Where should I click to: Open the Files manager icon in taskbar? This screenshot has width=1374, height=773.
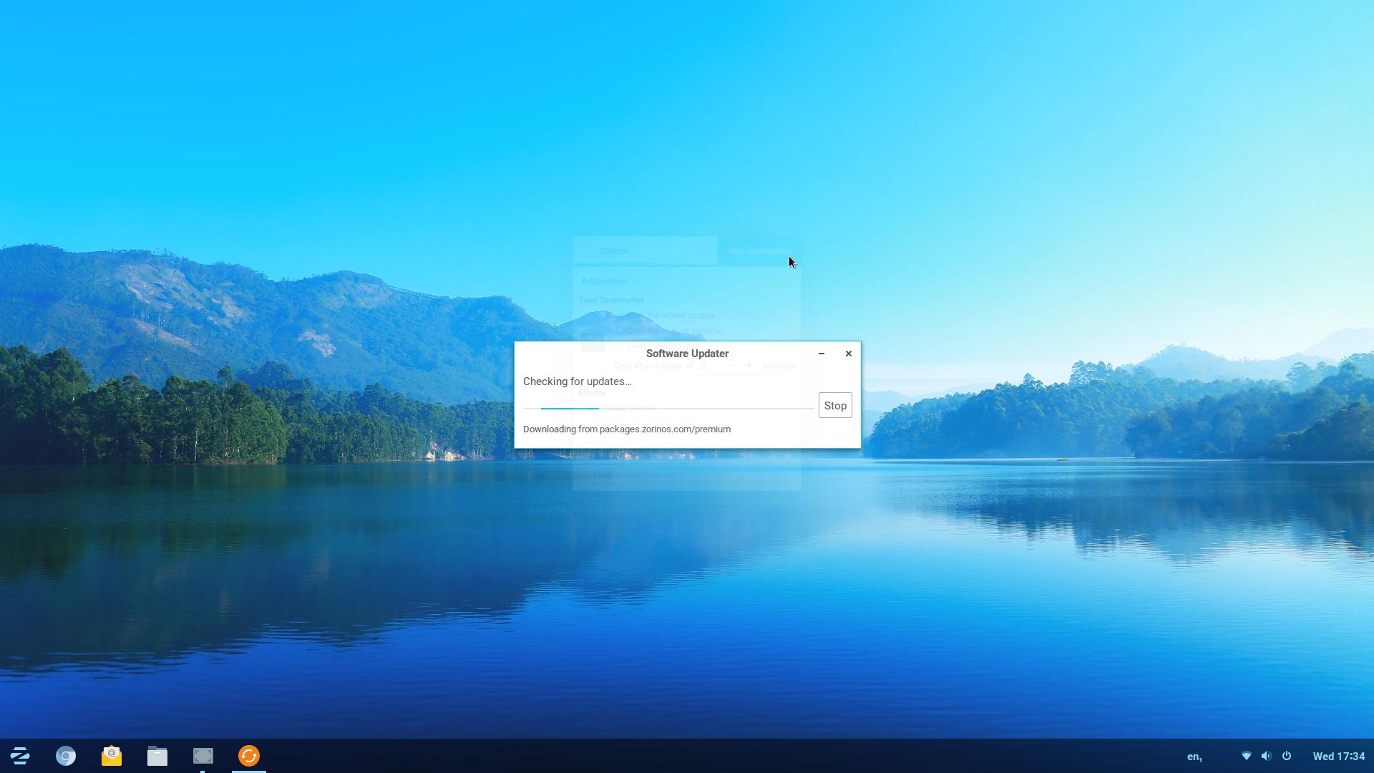click(157, 755)
